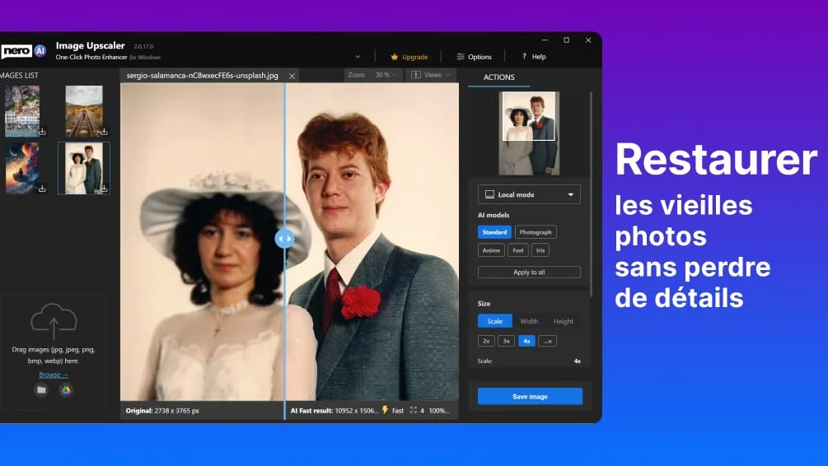Select the wedding couple thumbnail in images list
Image resolution: width=828 pixels, height=466 pixels.
(84, 168)
